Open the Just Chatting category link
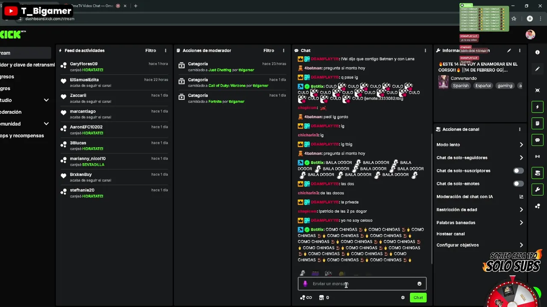The height and width of the screenshot is (307, 547). pyautogui.click(x=220, y=70)
